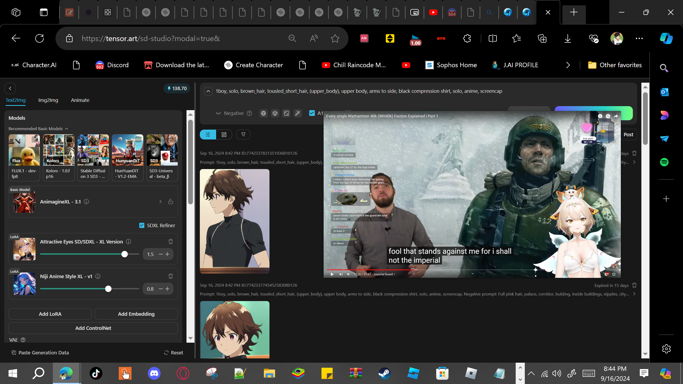The height and width of the screenshot is (384, 683).
Task: Open TikTok from the Windows taskbar
Action: tap(96, 373)
